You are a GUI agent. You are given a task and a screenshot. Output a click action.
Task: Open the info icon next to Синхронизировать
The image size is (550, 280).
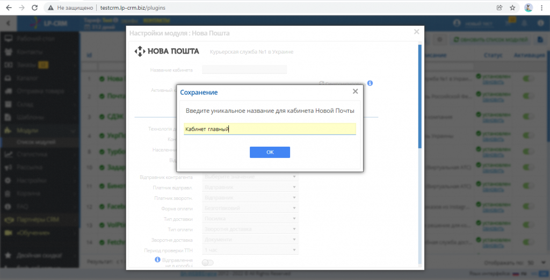(x=370, y=83)
